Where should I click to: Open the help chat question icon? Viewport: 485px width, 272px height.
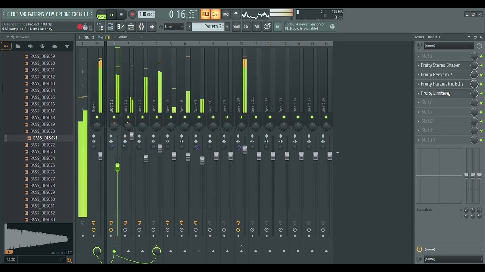267,26
